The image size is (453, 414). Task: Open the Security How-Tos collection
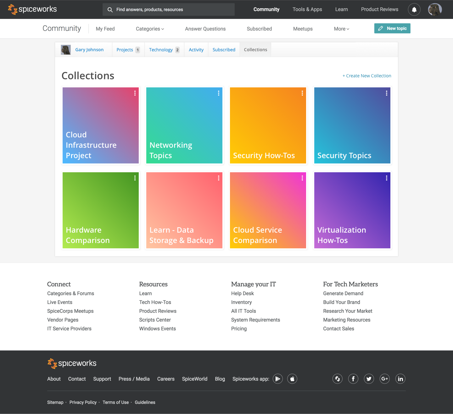268,125
